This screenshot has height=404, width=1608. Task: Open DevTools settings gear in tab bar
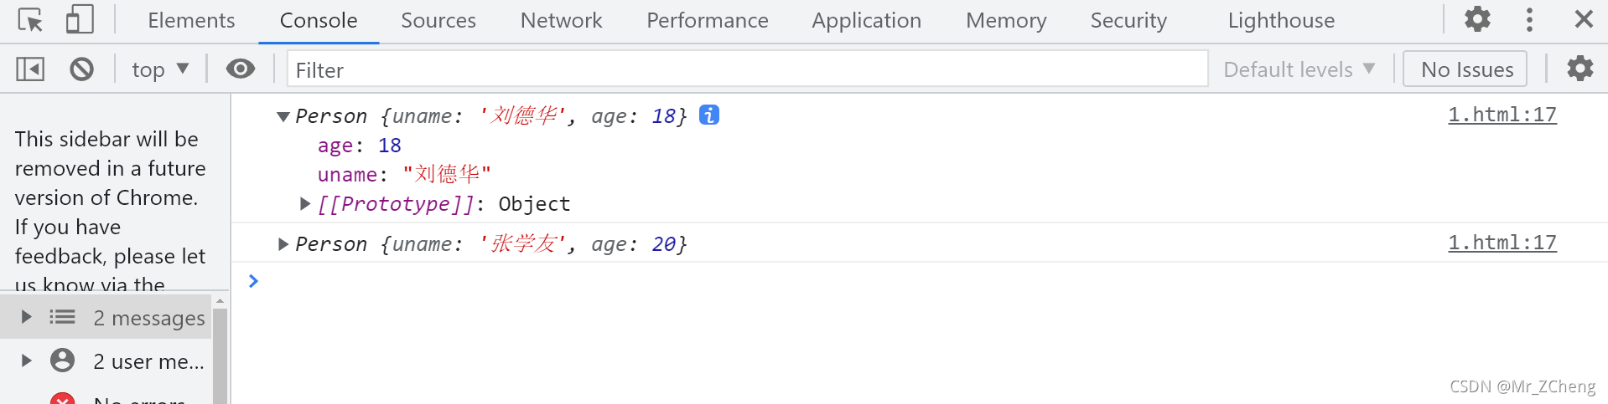[x=1477, y=19]
